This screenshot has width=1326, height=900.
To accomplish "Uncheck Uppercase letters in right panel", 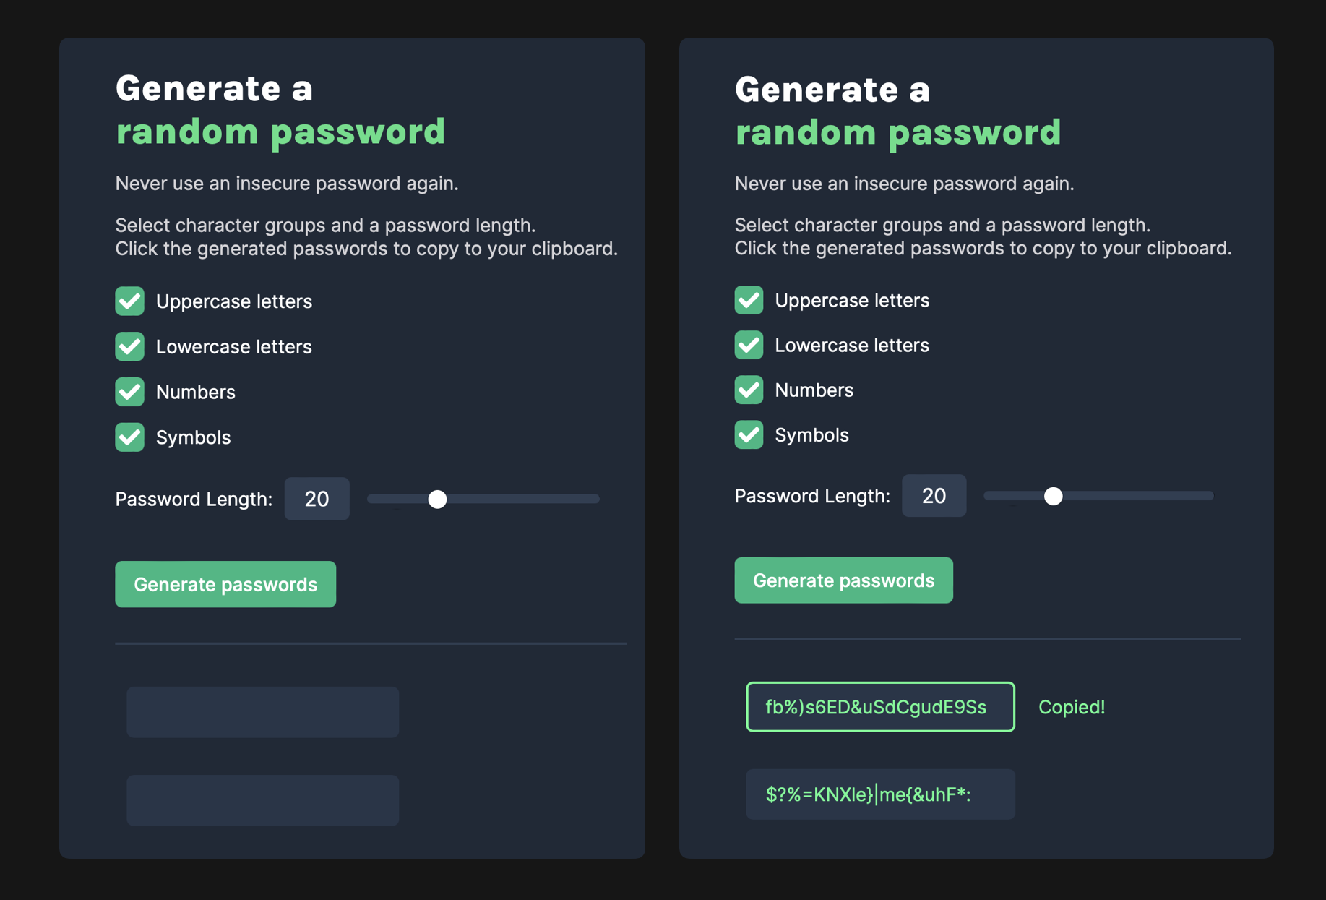I will pyautogui.click(x=749, y=300).
